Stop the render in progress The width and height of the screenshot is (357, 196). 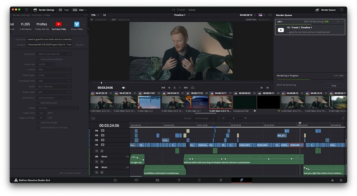click(333, 85)
